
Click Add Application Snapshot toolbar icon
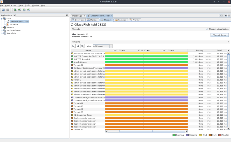tap(29, 10)
